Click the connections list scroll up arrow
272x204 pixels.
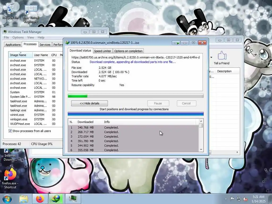[x=201, y=121]
